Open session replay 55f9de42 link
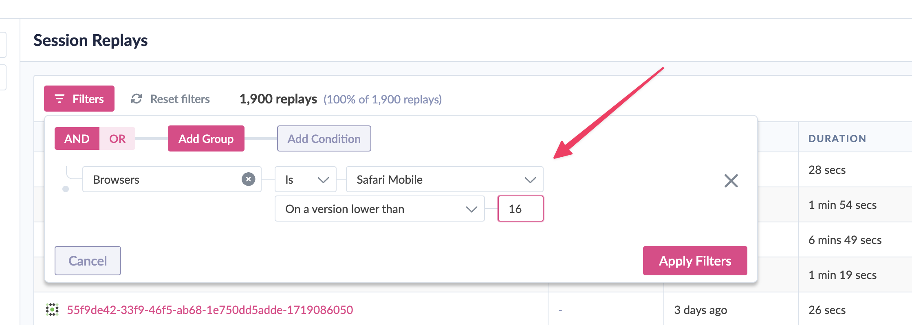This screenshot has height=325, width=912. pyautogui.click(x=210, y=310)
